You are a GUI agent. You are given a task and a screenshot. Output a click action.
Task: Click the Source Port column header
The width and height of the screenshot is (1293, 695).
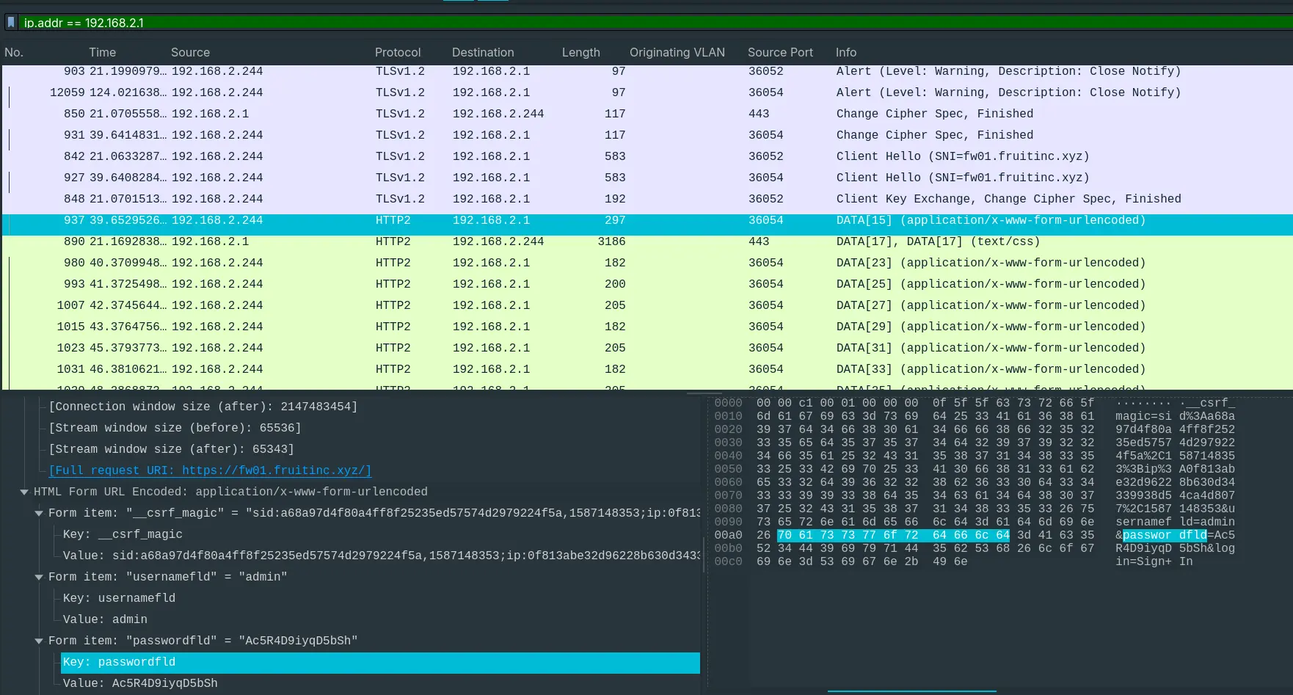pyautogui.click(x=779, y=52)
